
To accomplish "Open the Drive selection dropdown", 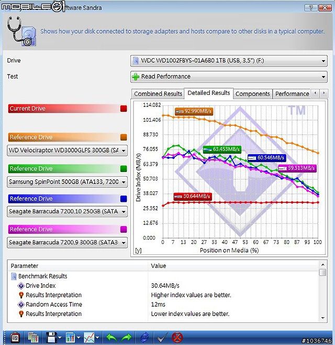I will (x=229, y=61).
